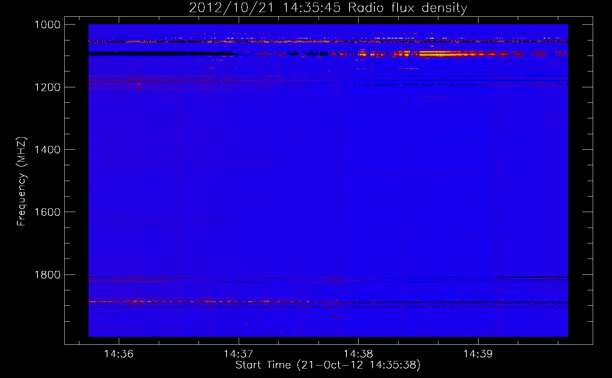Click the 1600 frequency tick label
This screenshot has width=612, height=378.
pyautogui.click(x=47, y=212)
